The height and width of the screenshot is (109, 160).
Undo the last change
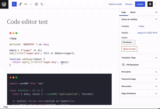coord(26,4)
